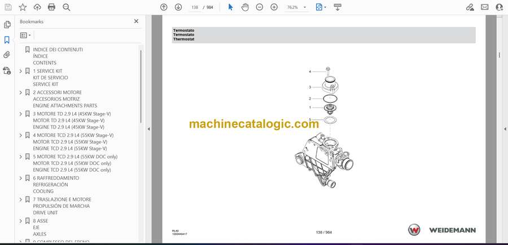Zoom out with the minus button
The height and width of the screenshot is (245, 508).
tap(260, 7)
